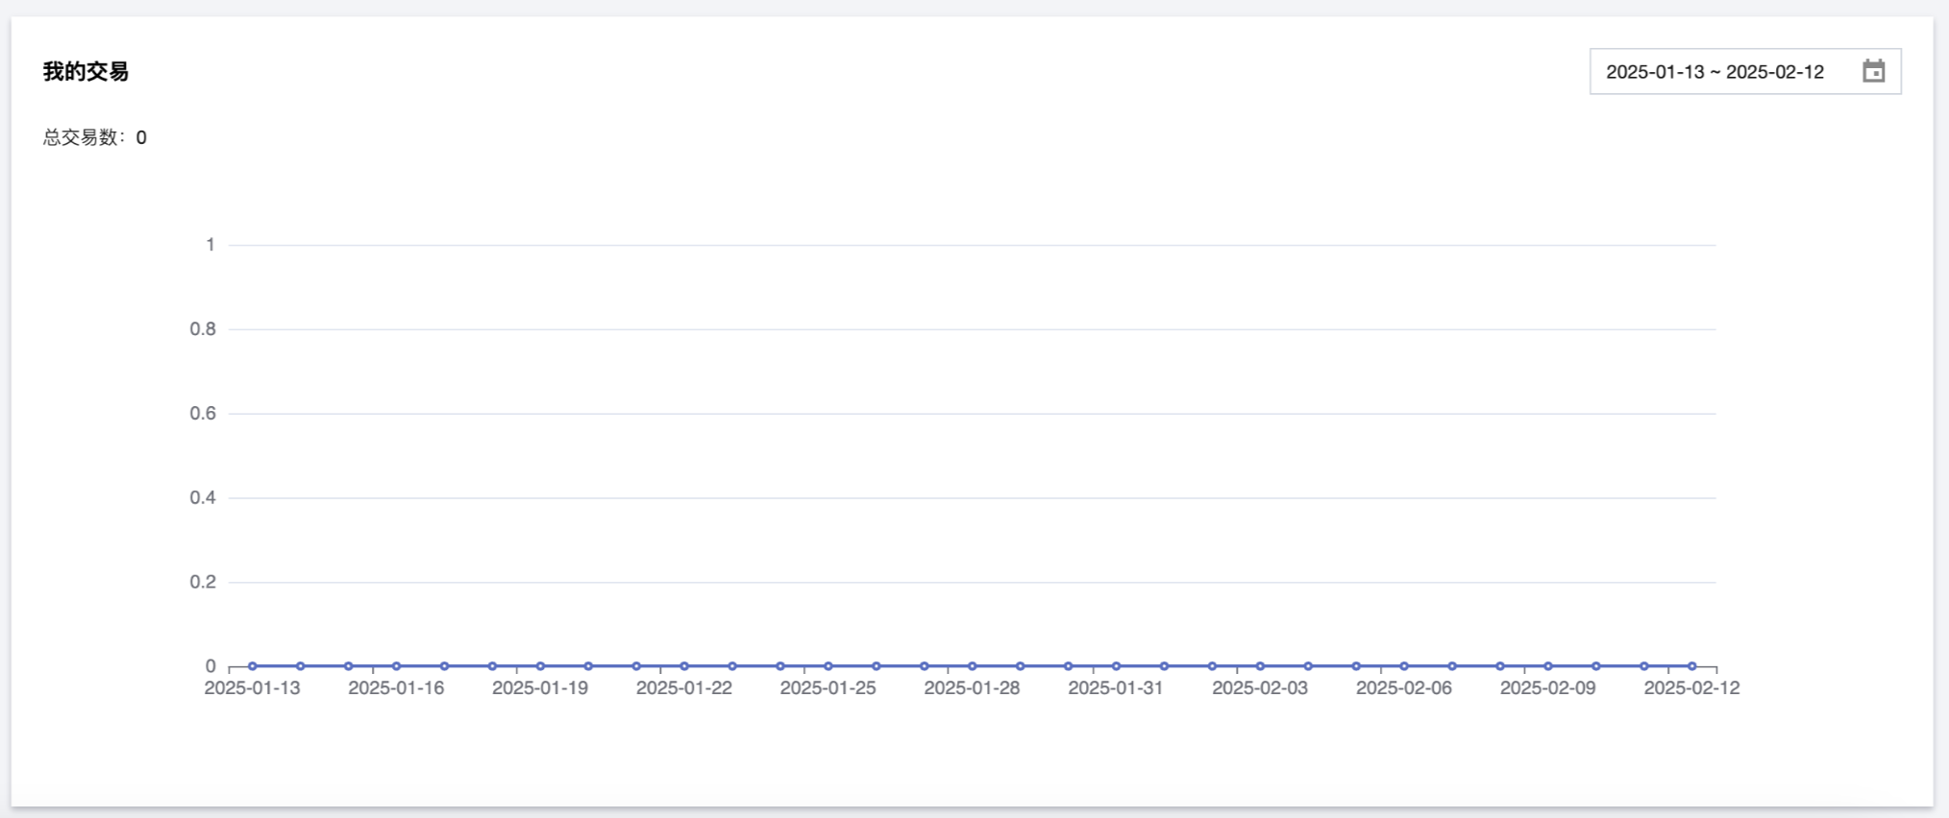The image size is (1949, 818).
Task: Select the data point for 2025-02-12
Action: (1691, 665)
